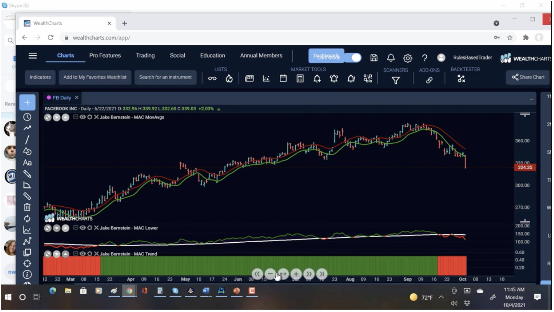The image size is (554, 312).
Task: Click the add alert bell-plus icon
Action: 317,79
